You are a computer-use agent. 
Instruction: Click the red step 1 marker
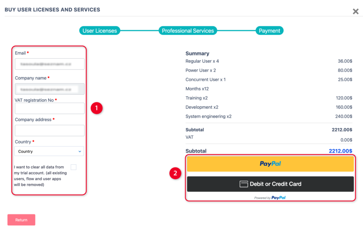(96, 108)
